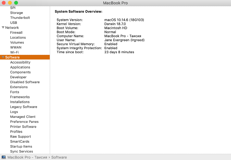Click the 'Time since boot:' label

pyautogui.click(x=70, y=52)
